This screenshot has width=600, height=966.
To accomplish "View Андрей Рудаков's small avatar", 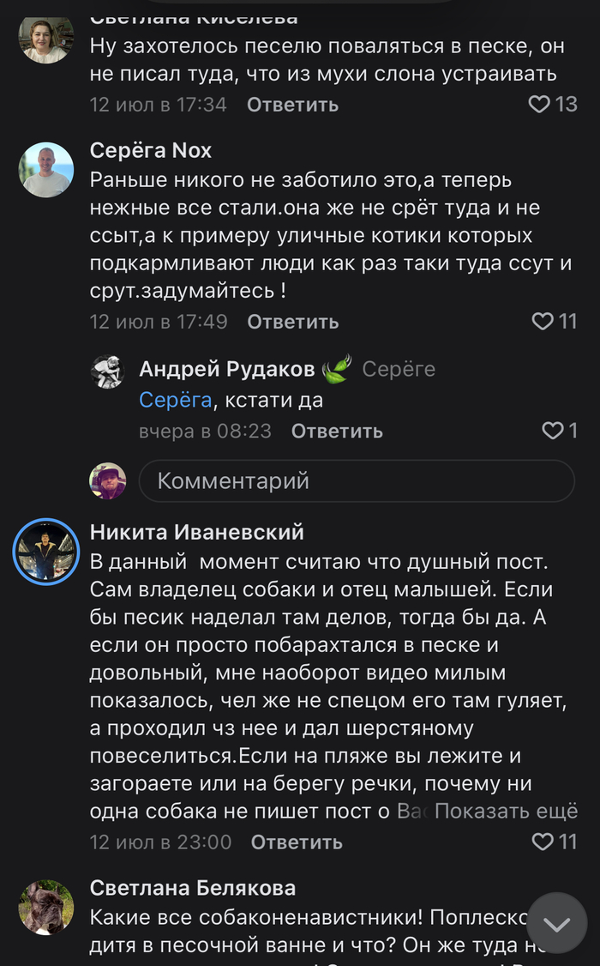I will coord(108,371).
